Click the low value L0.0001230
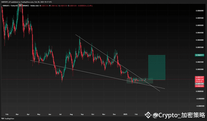This screenshot has height=121, width=207. (x=63, y=6)
